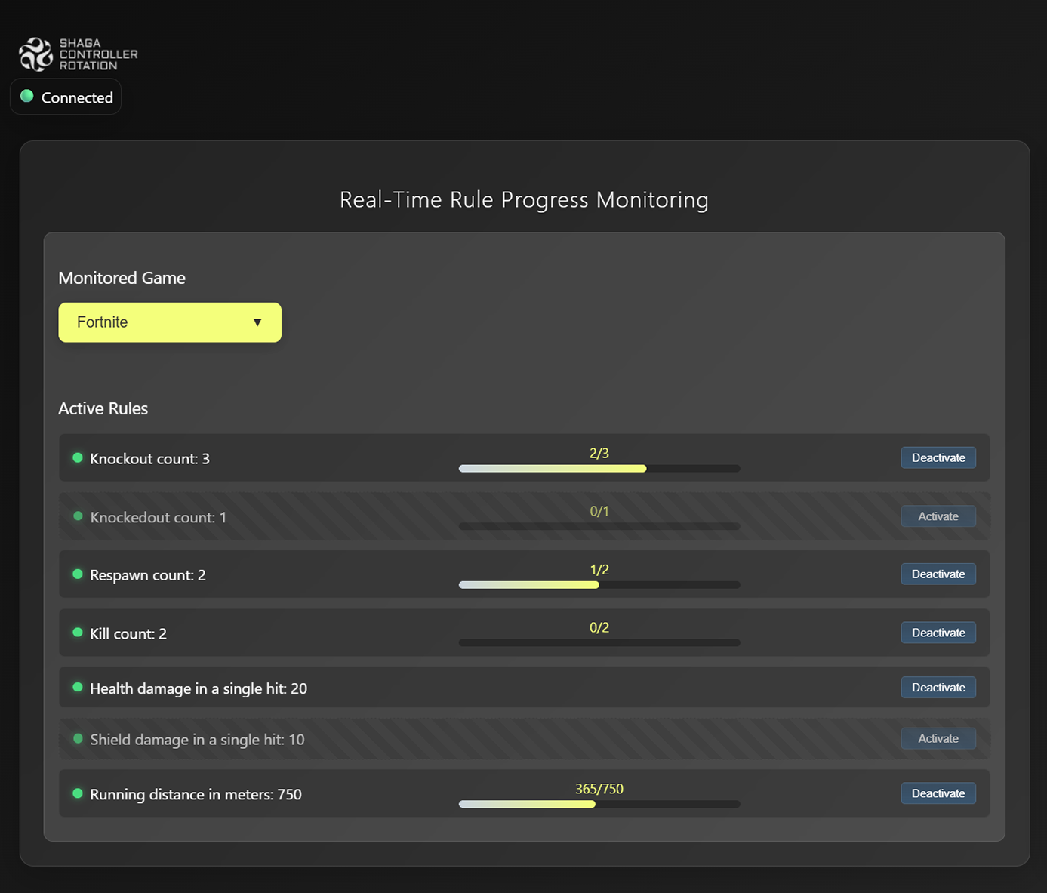Click the 0/1 progress value
This screenshot has width=1047, height=893.
599,511
